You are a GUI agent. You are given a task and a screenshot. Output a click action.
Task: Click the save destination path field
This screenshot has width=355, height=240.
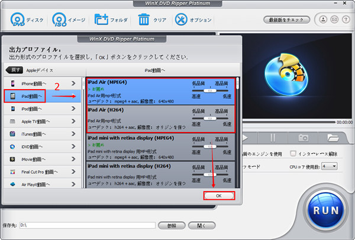click(88, 225)
